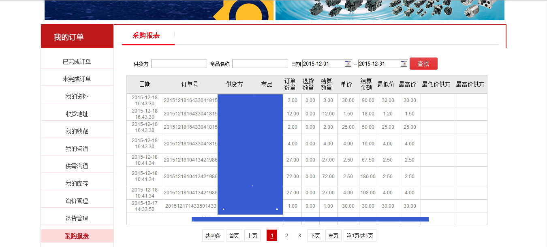Image resolution: width=547 pixels, height=247 pixels.
Task: Open calendar picker for end date
Action: pos(404,64)
